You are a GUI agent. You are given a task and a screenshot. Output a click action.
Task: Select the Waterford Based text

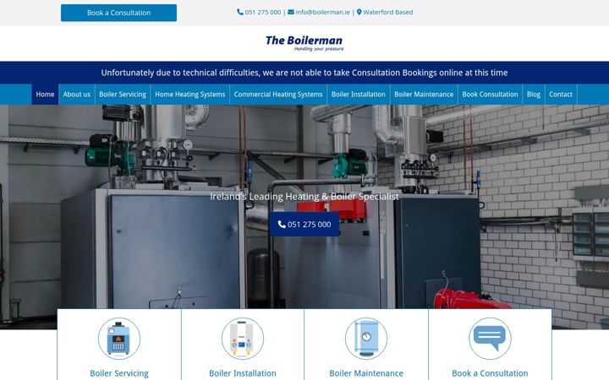pos(387,12)
